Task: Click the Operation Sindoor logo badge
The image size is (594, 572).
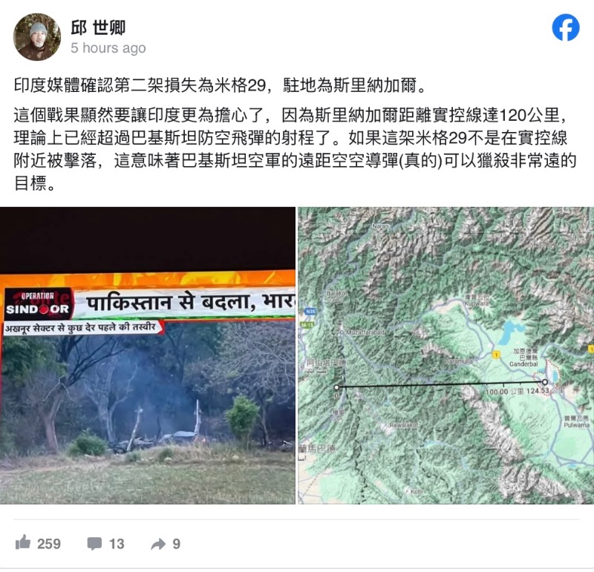Action: (38, 304)
